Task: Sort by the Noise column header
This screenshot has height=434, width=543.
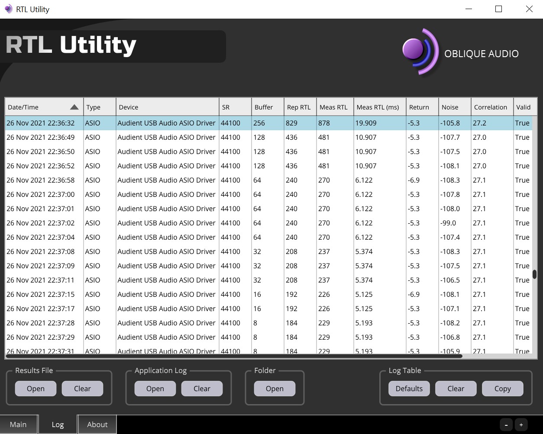Action: pyautogui.click(x=455, y=107)
